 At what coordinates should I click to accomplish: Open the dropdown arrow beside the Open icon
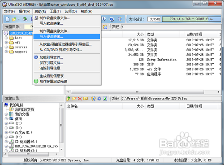[19, 19]
